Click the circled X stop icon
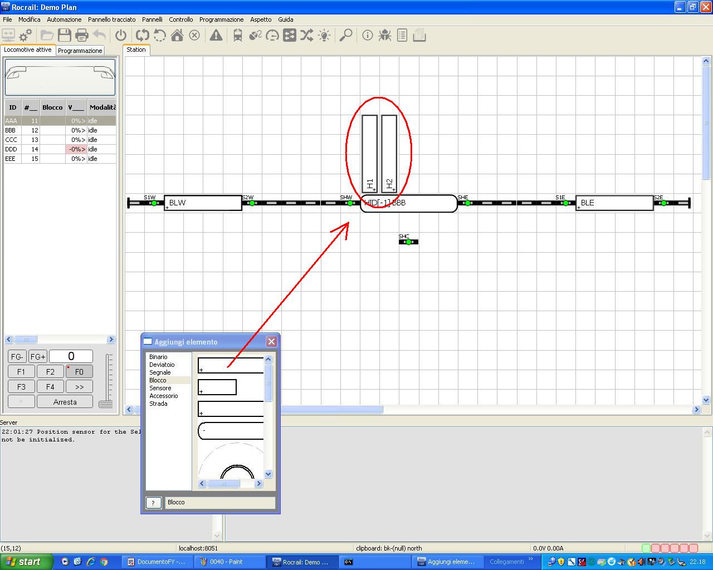713x570 pixels. pyautogui.click(x=194, y=36)
